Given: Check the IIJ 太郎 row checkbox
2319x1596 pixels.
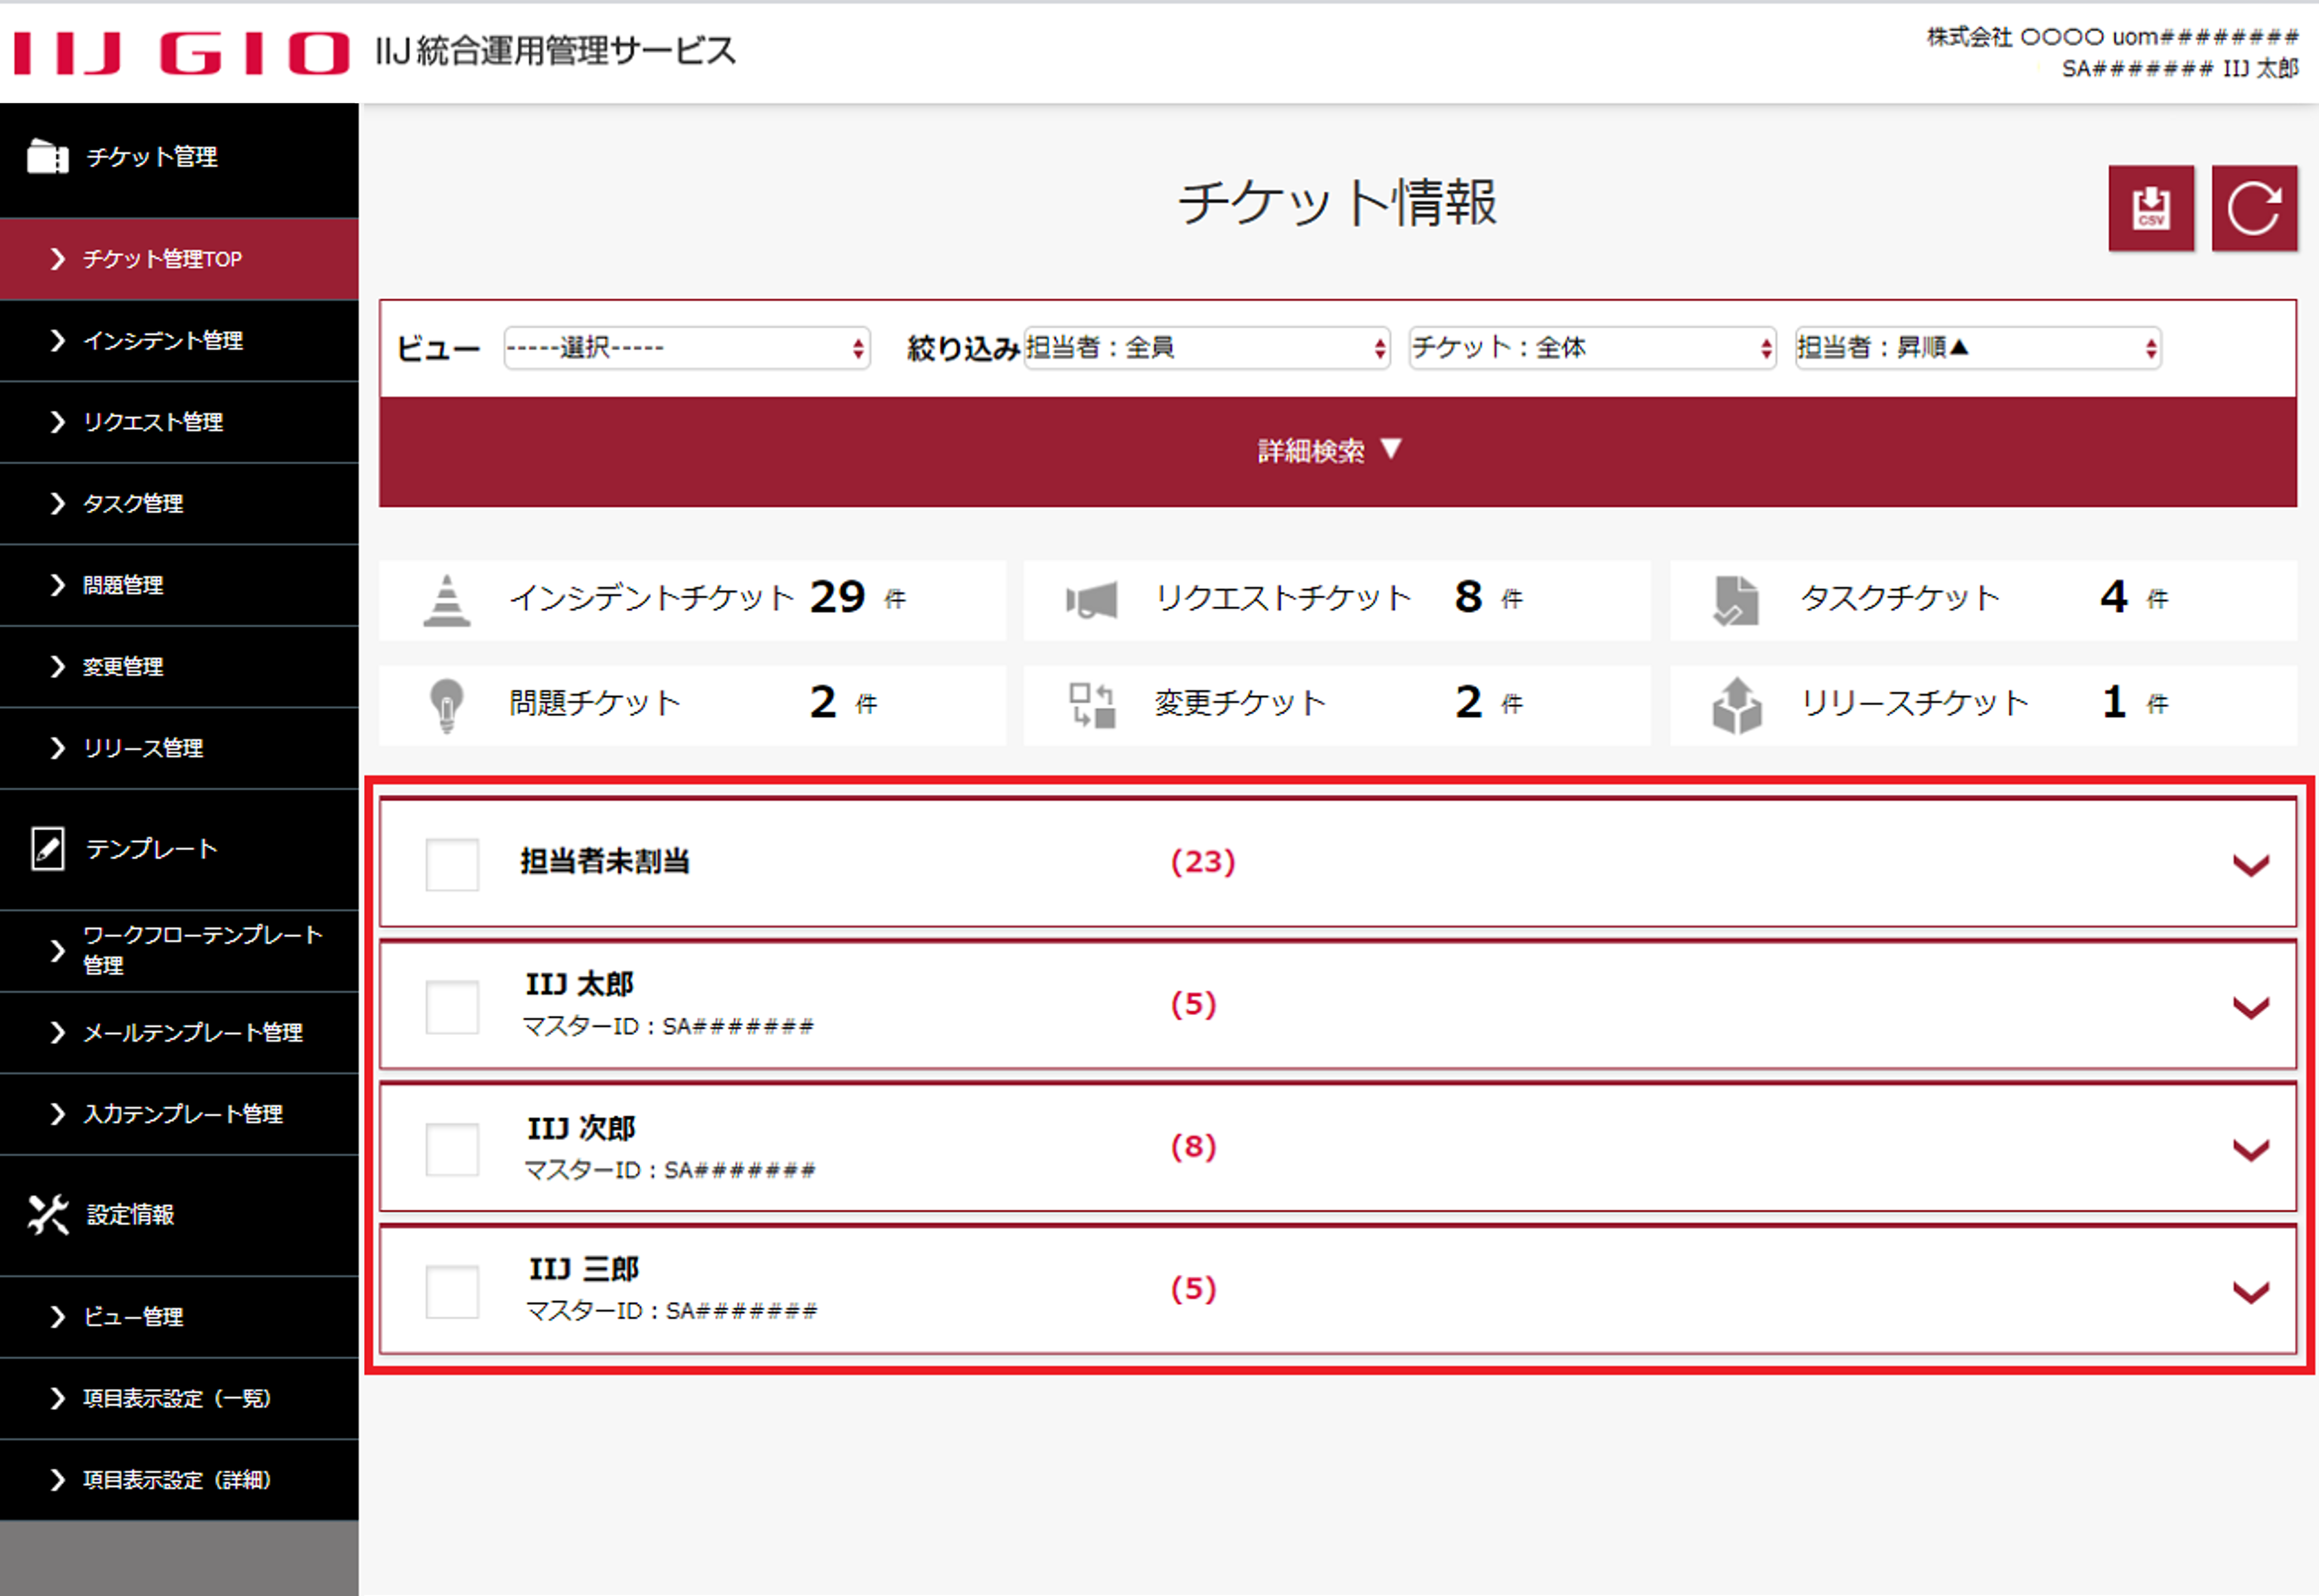Looking at the screenshot, I should point(452,1006).
